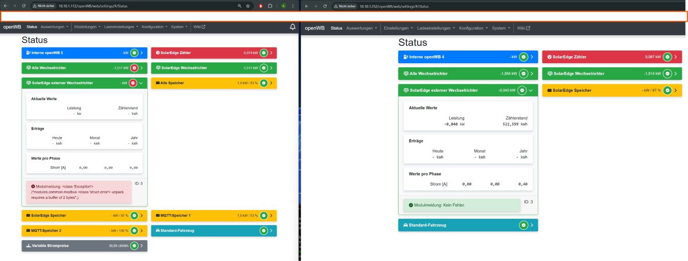Click openWB brand logo in left window
Screen dimensions: 688x261
click(12, 27)
